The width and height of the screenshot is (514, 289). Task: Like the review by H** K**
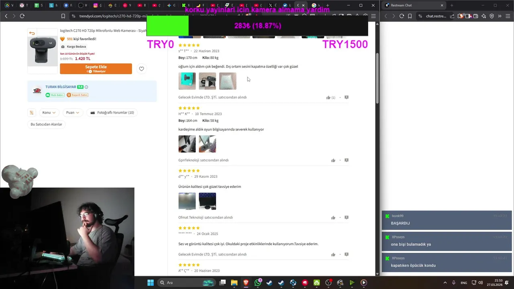(x=333, y=161)
